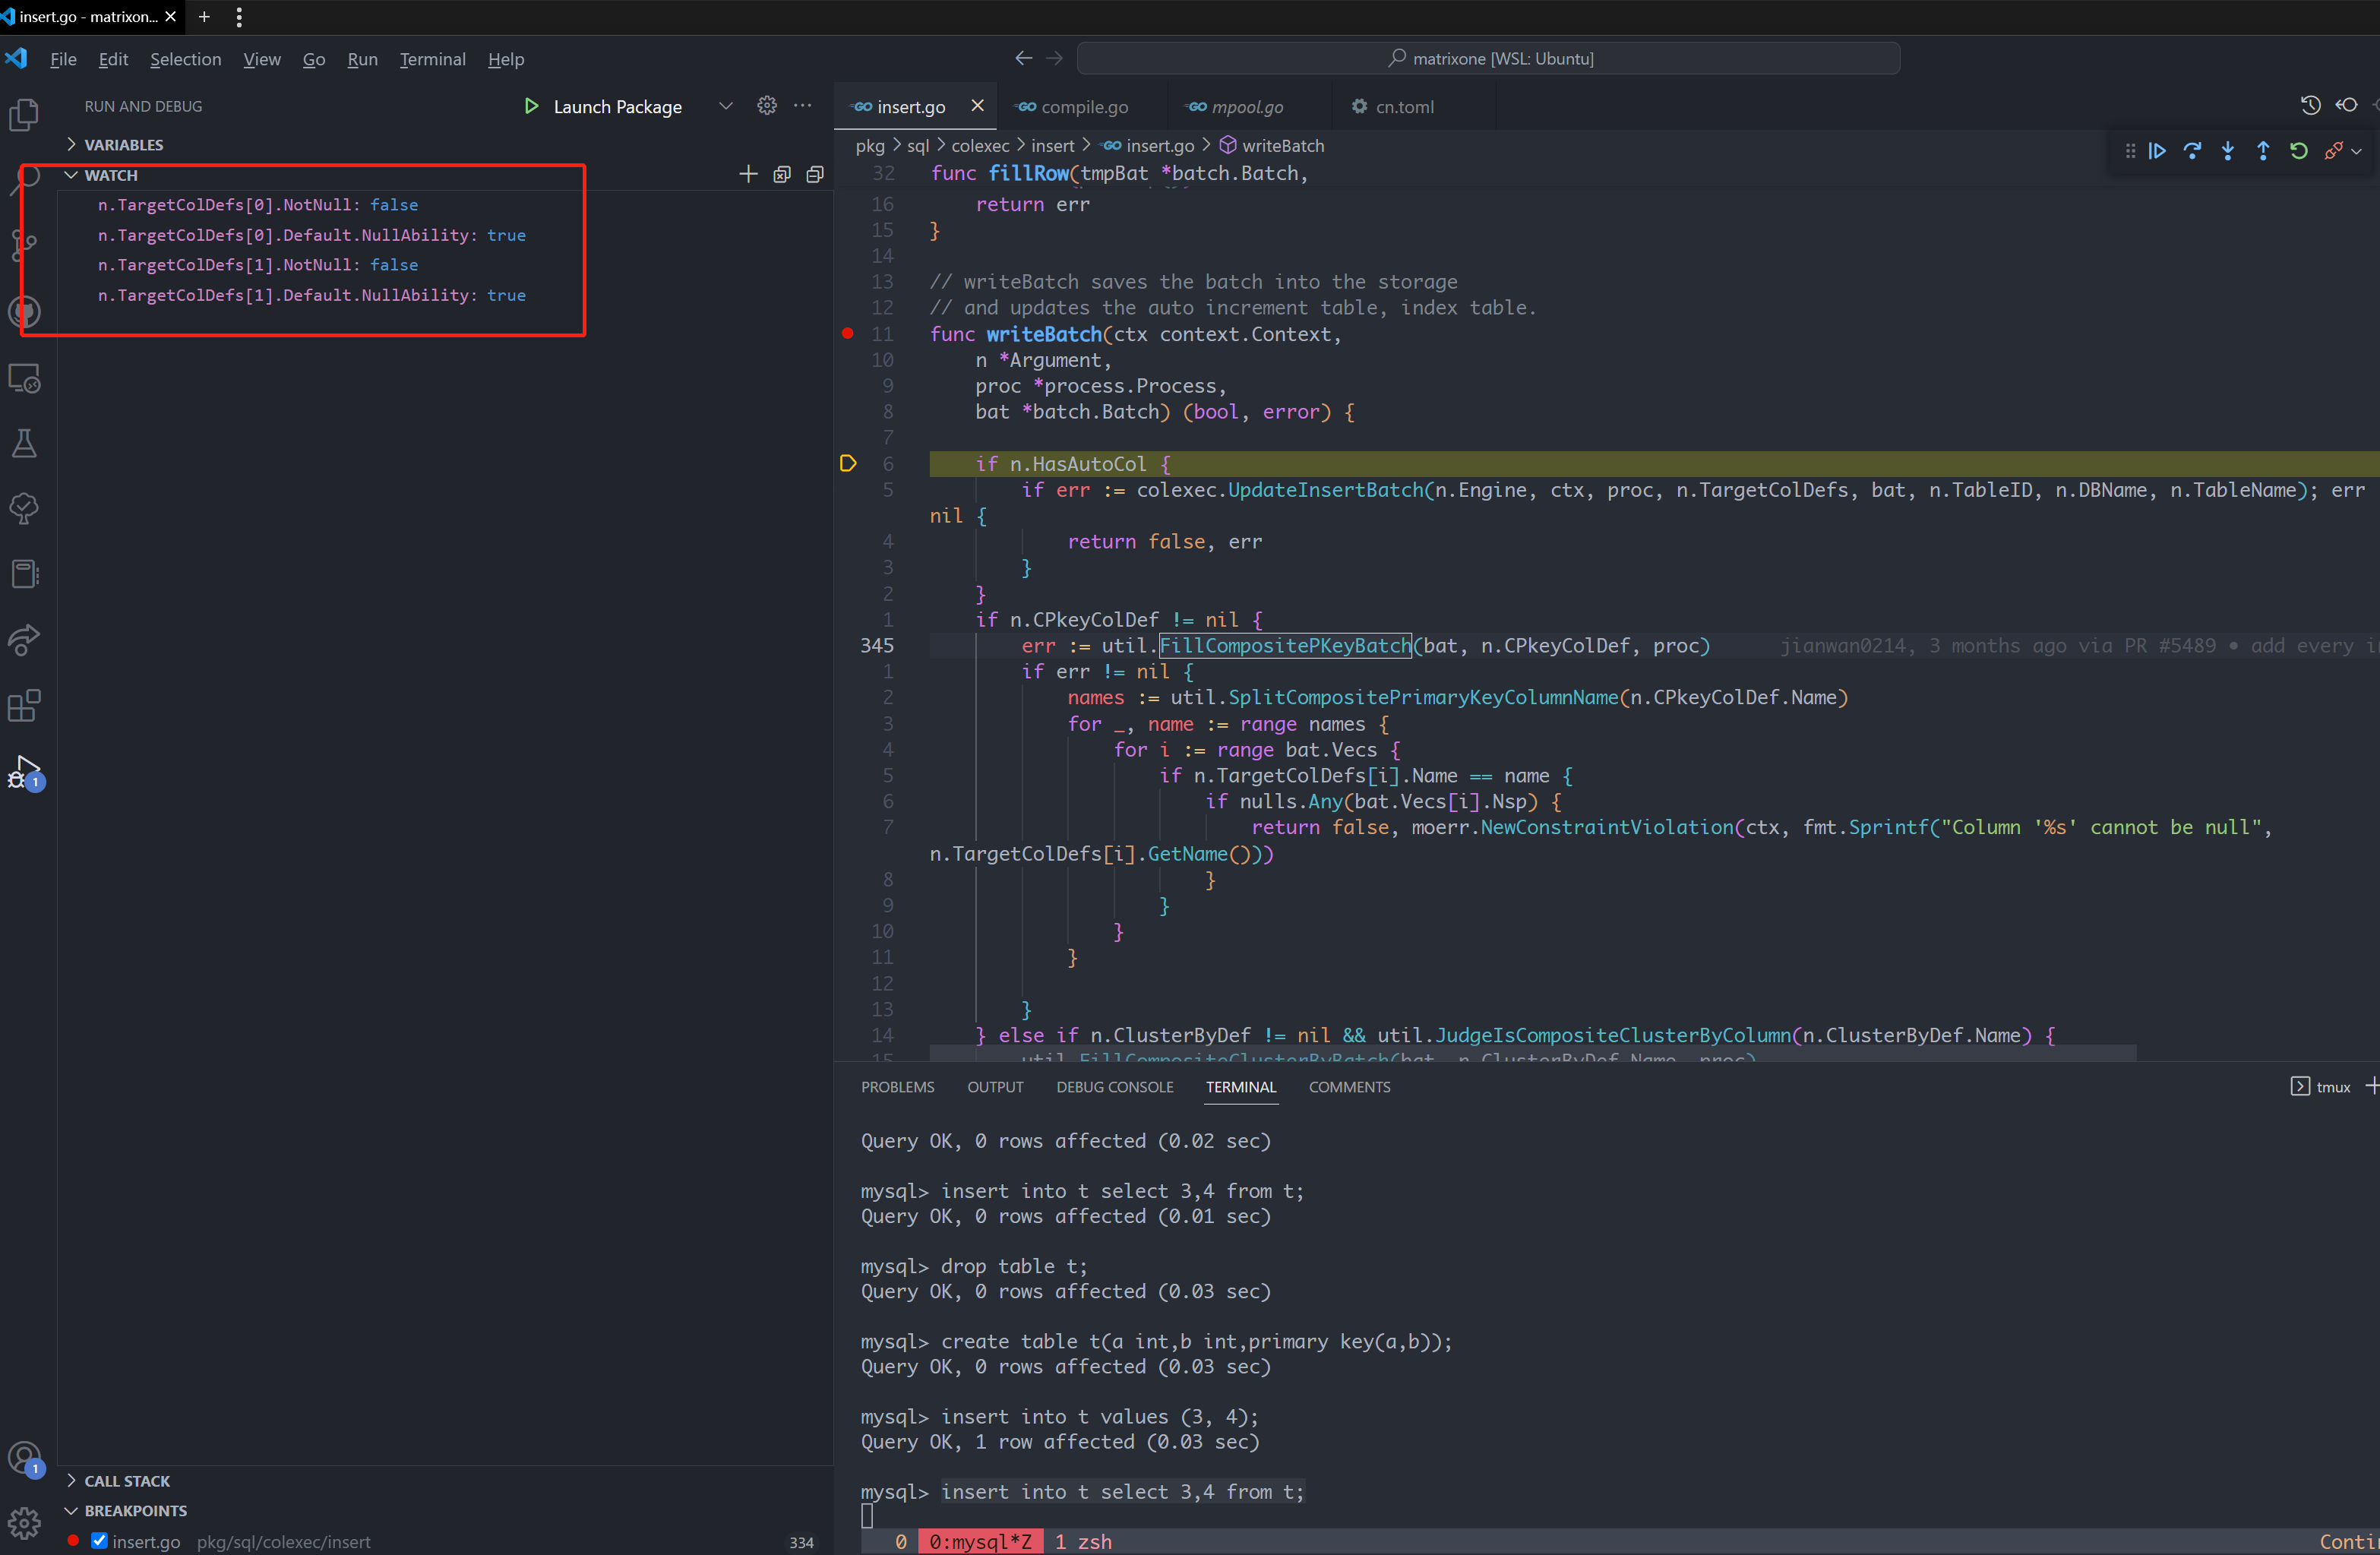
Task: Select the 0:mysql*Z tmux window
Action: click(980, 1541)
